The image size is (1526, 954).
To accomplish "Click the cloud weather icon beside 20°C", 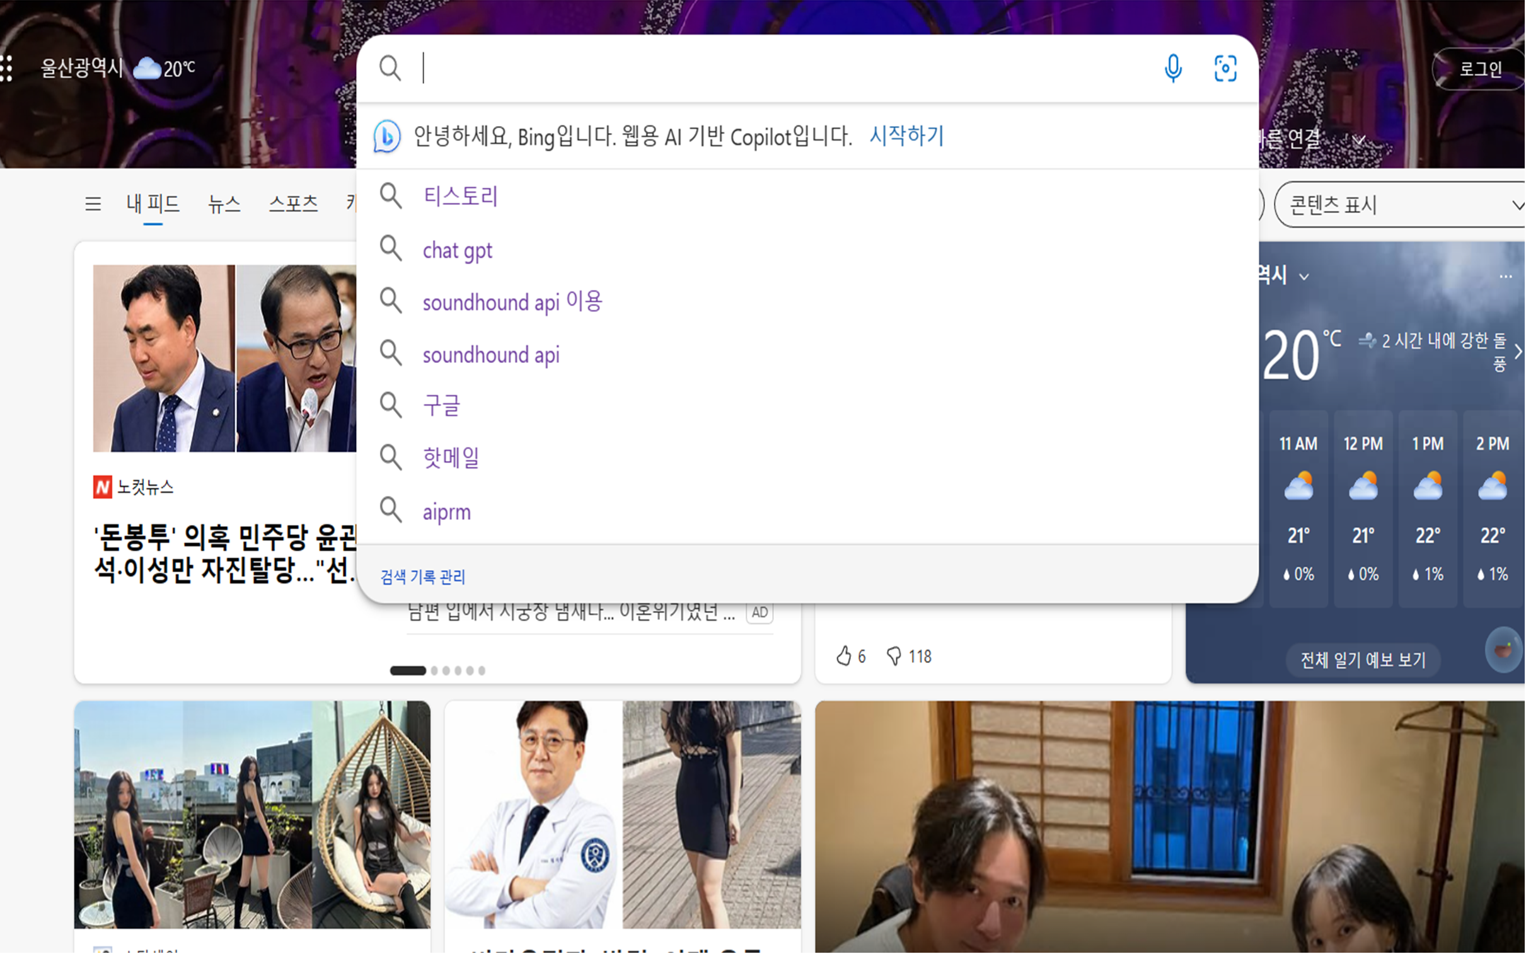I will 147,67.
